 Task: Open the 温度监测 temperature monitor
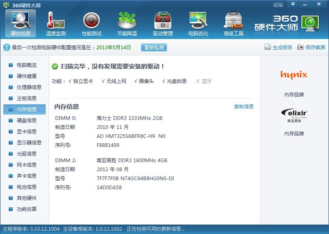point(56,23)
